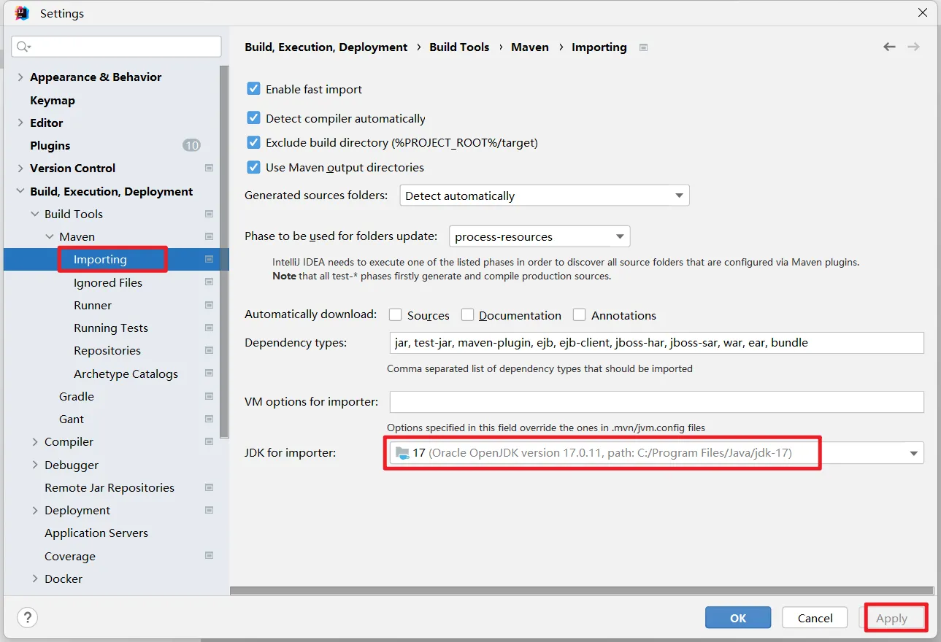
Task: Expand Appearance & Behavior section
Action: coord(20,77)
